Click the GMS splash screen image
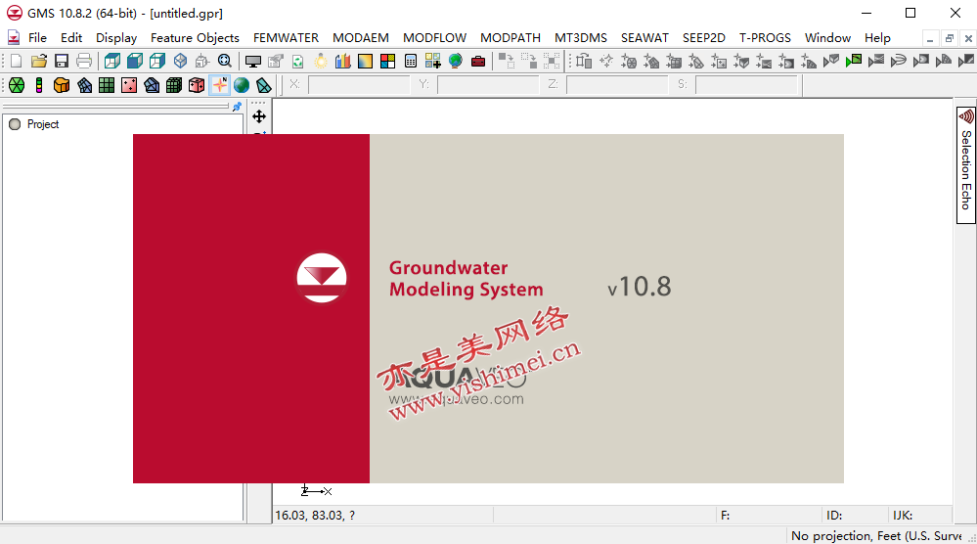This screenshot has height=544, width=977. [488, 308]
